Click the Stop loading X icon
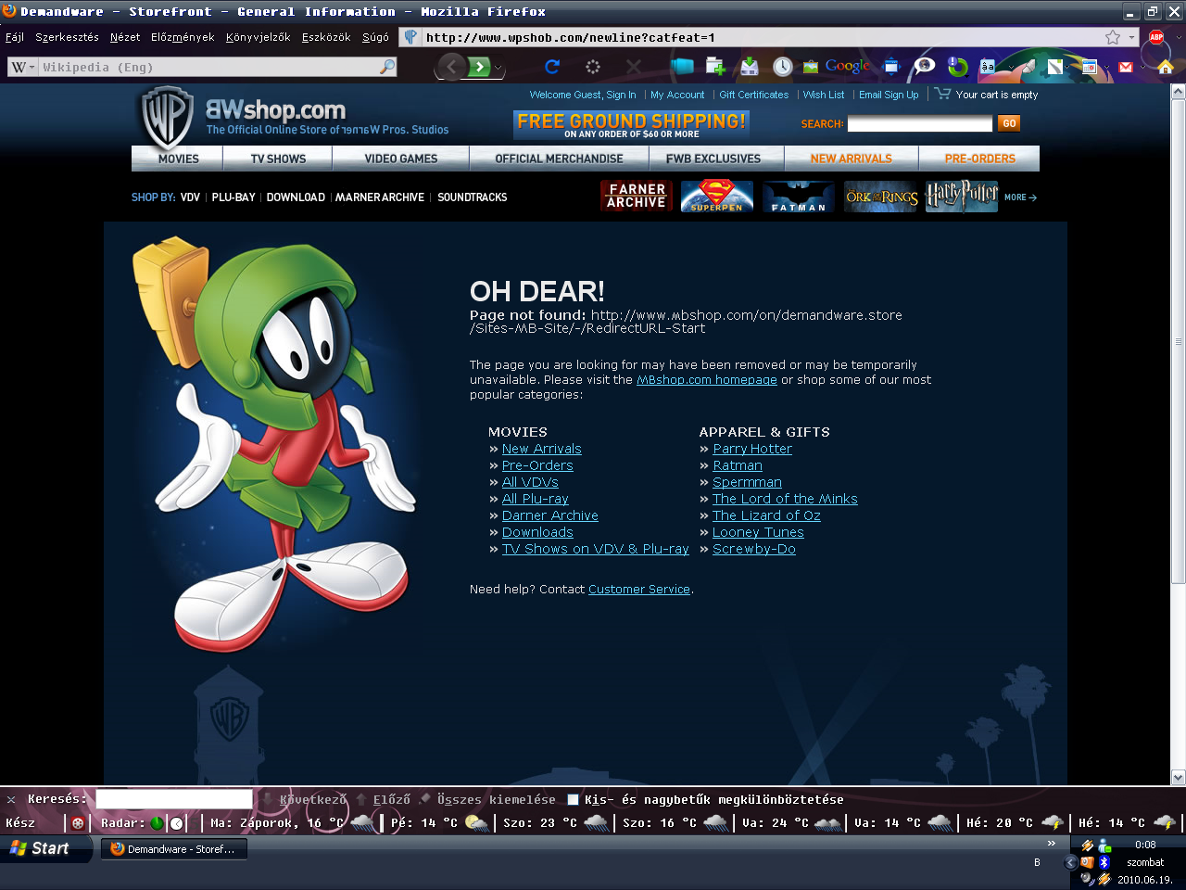 click(x=634, y=67)
